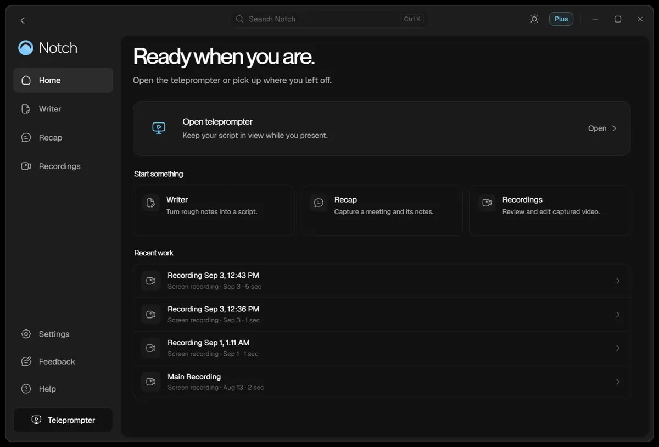
Task: Click the Recordings card camera icon
Action: pos(487,203)
